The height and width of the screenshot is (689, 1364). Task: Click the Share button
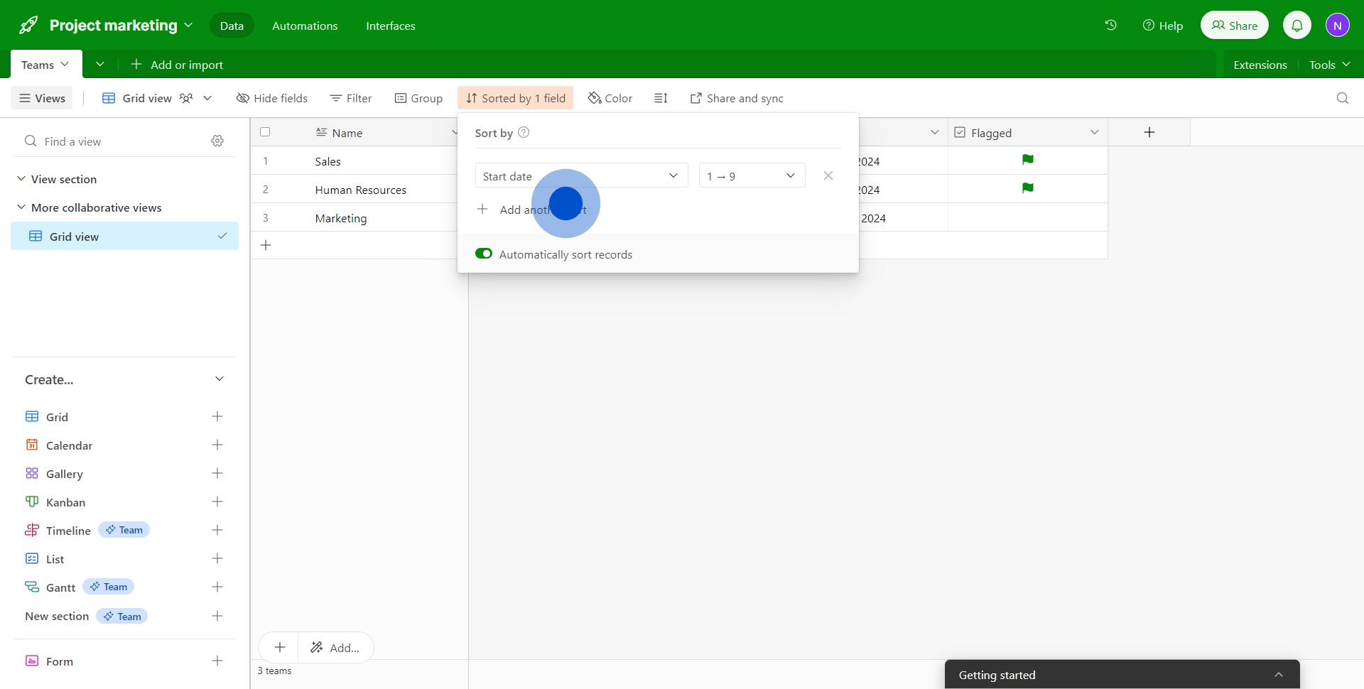1234,26
